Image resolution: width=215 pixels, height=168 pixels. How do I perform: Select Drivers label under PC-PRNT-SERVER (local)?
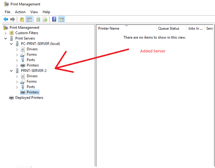coord(32,49)
